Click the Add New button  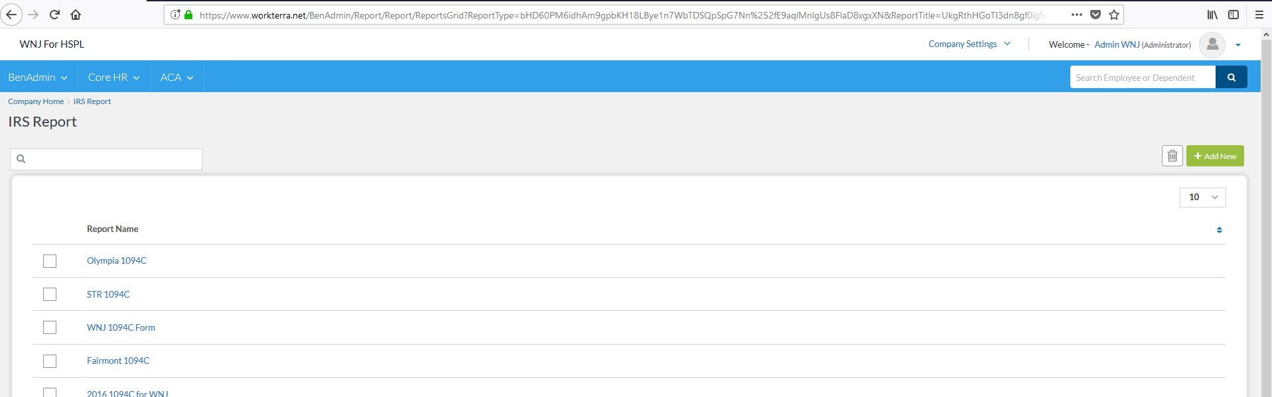[x=1214, y=156]
